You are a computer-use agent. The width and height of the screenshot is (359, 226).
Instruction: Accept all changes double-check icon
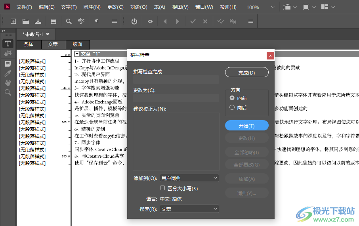pos(220,21)
